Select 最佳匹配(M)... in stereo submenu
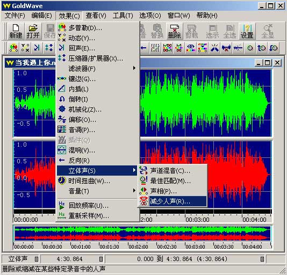Screen dimensions: 287x275 [x=173, y=181]
